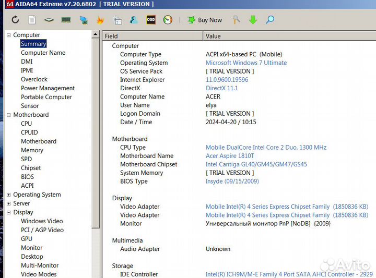
Task: Follow the Insyde (09/15/2009) link
Action: coord(232,182)
